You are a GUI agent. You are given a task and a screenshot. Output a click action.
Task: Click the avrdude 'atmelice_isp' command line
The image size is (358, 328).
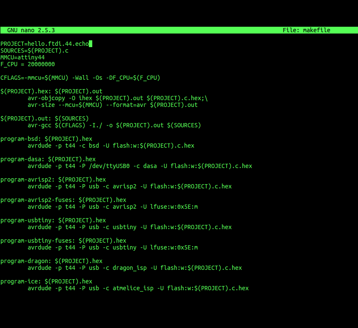coord(138,289)
